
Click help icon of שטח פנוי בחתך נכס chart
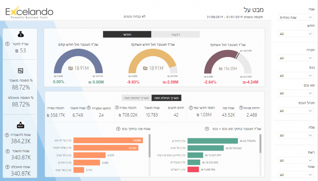[x=118, y=129]
